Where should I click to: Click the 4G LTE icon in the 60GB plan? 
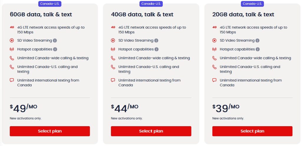(12, 27)
